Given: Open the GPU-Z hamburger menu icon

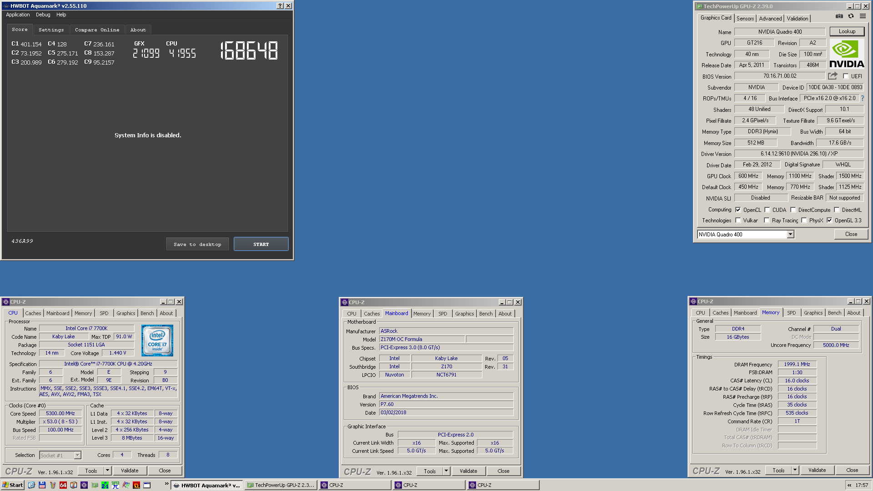Looking at the screenshot, I should pyautogui.click(x=863, y=16).
